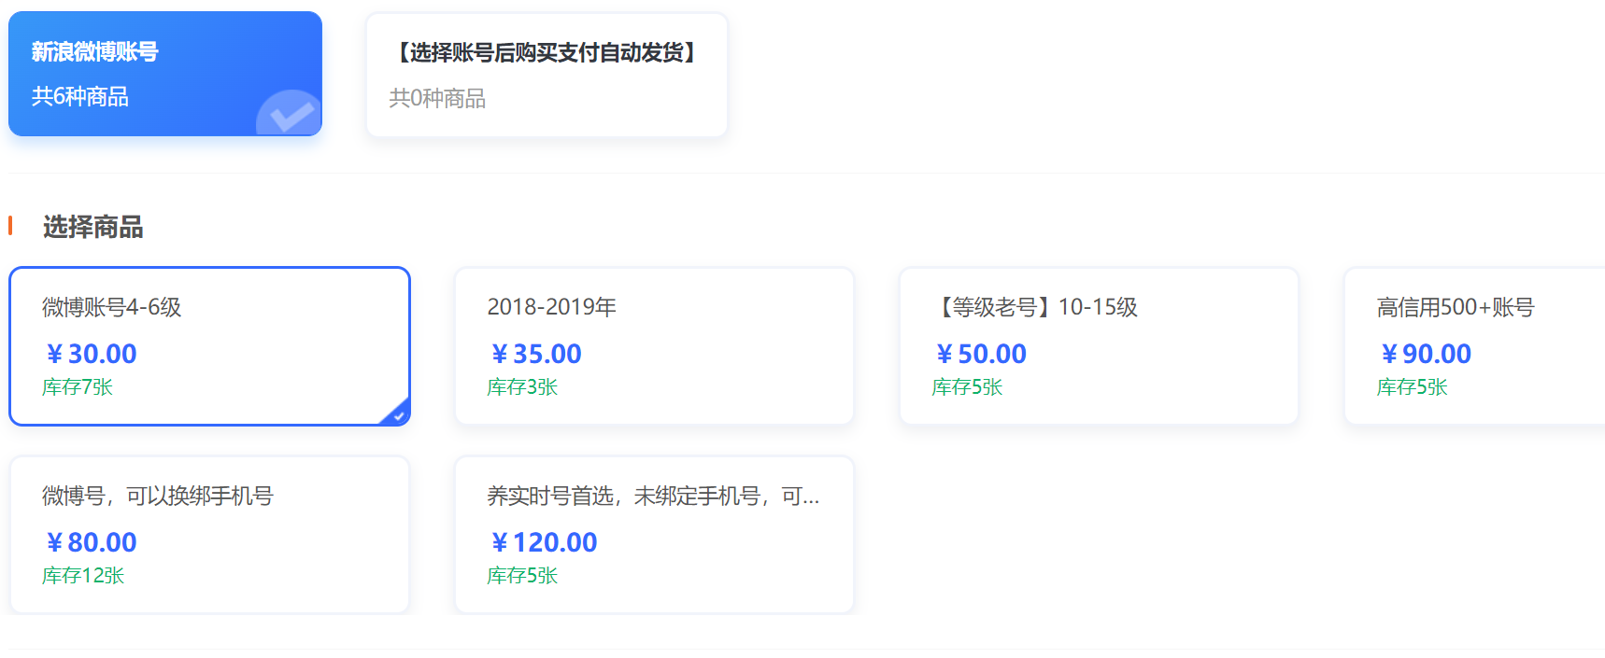Deselect the 微博账号4-6级 product

pyautogui.click(x=209, y=345)
